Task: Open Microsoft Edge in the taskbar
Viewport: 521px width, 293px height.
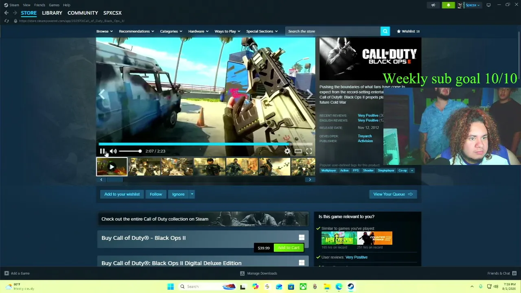Action: pos(339,286)
